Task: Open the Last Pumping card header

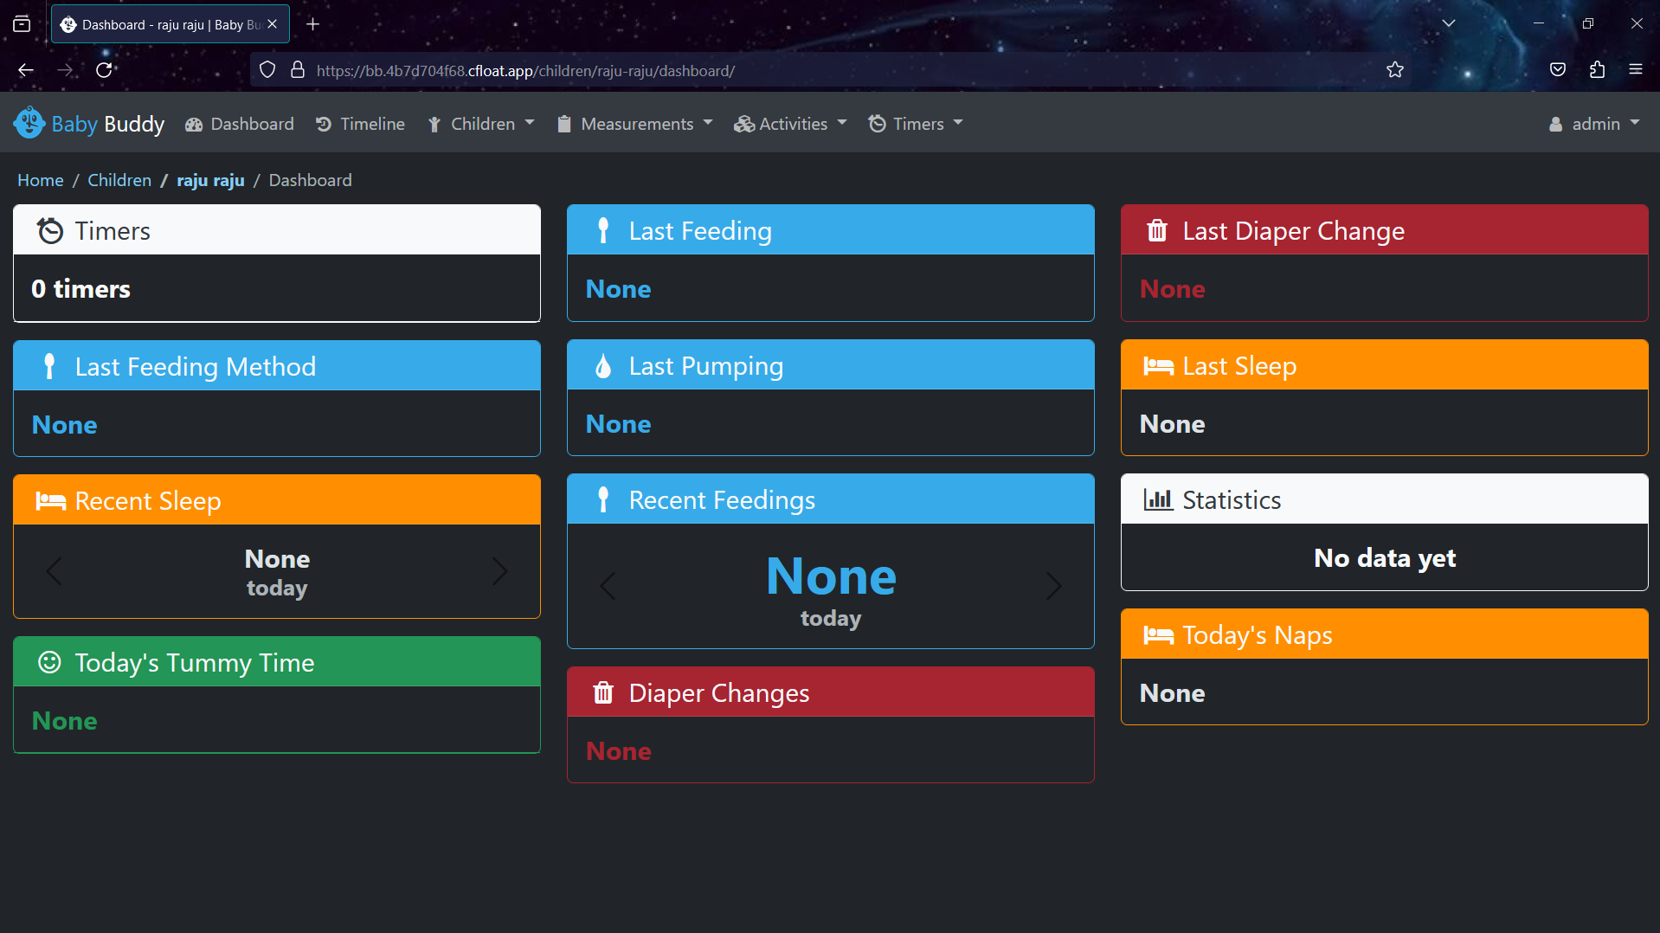Action: click(x=831, y=365)
